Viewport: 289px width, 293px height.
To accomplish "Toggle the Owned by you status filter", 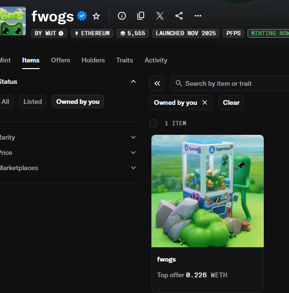I will coord(78,101).
